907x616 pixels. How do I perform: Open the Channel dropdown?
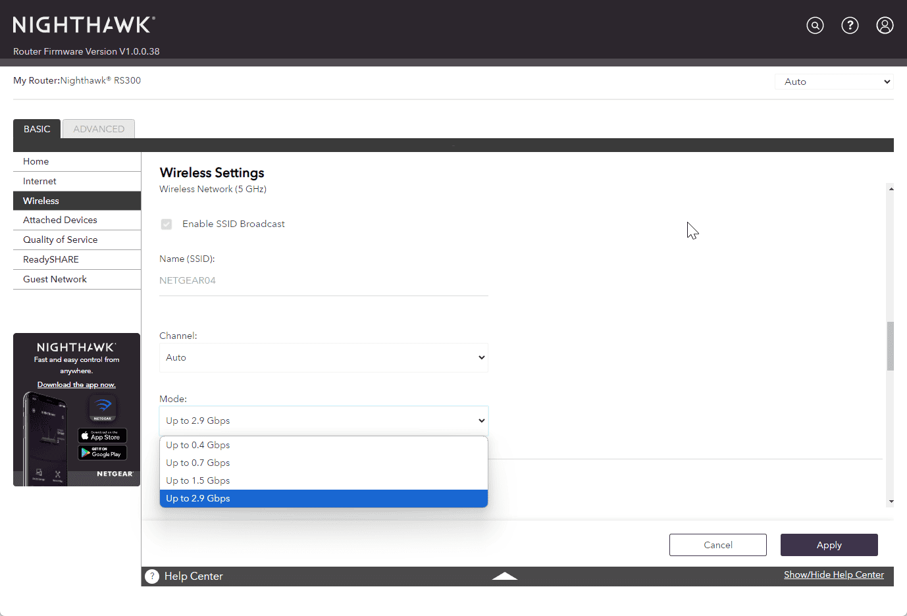(x=323, y=357)
